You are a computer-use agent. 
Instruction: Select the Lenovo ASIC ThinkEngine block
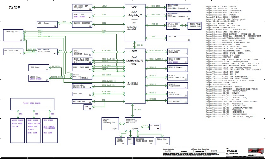pyautogui.click(x=110, y=124)
